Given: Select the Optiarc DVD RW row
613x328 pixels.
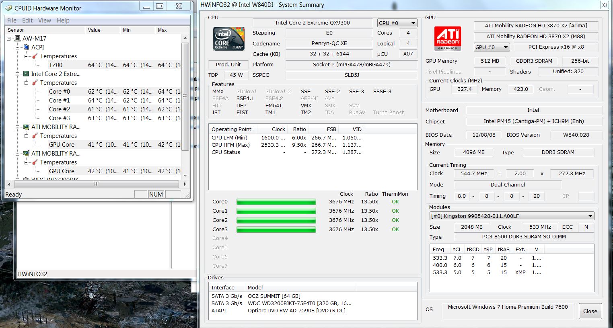Looking at the screenshot, I should [x=282, y=310].
